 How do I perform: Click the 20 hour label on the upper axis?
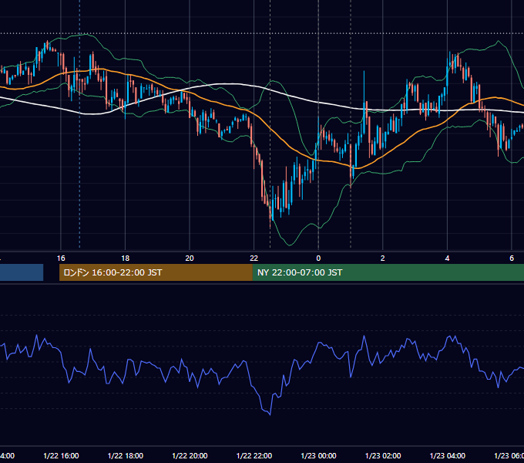pos(190,258)
